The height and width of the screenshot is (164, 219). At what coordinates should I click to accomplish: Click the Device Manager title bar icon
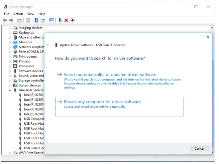click(5, 7)
